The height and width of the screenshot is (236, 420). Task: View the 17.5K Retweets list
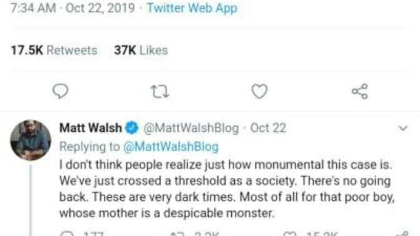(54, 51)
